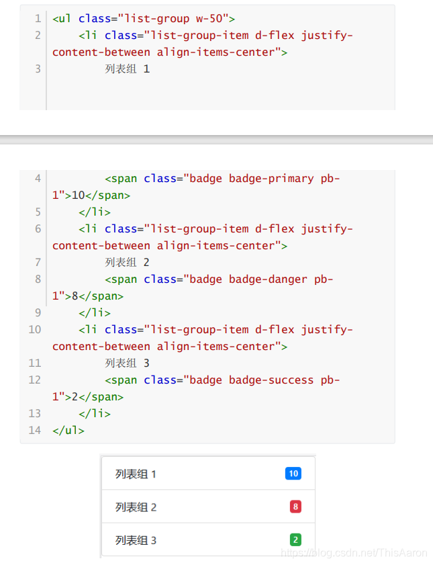Click code text 列表组 3 on line 11

[x=128, y=363]
